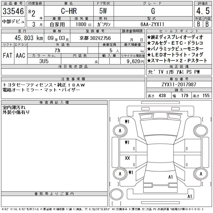Select the length value 438
Viewport: 213px width, 213px height.
pos(162,96)
